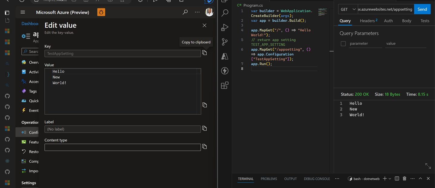Open the Activity log menu item

(x=30, y=72)
